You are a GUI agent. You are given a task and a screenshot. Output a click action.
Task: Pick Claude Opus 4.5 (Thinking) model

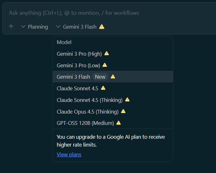coord(87,112)
